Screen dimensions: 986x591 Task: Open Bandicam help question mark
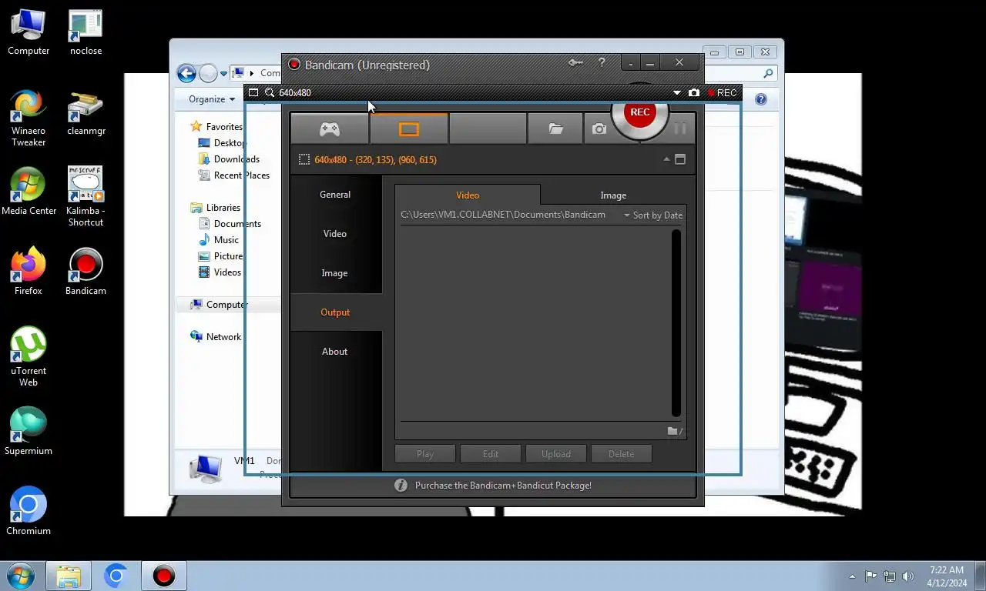602,63
